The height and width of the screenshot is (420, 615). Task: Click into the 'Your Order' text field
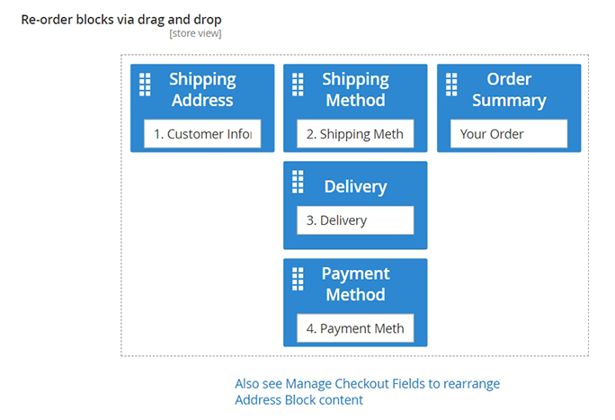[x=509, y=134]
